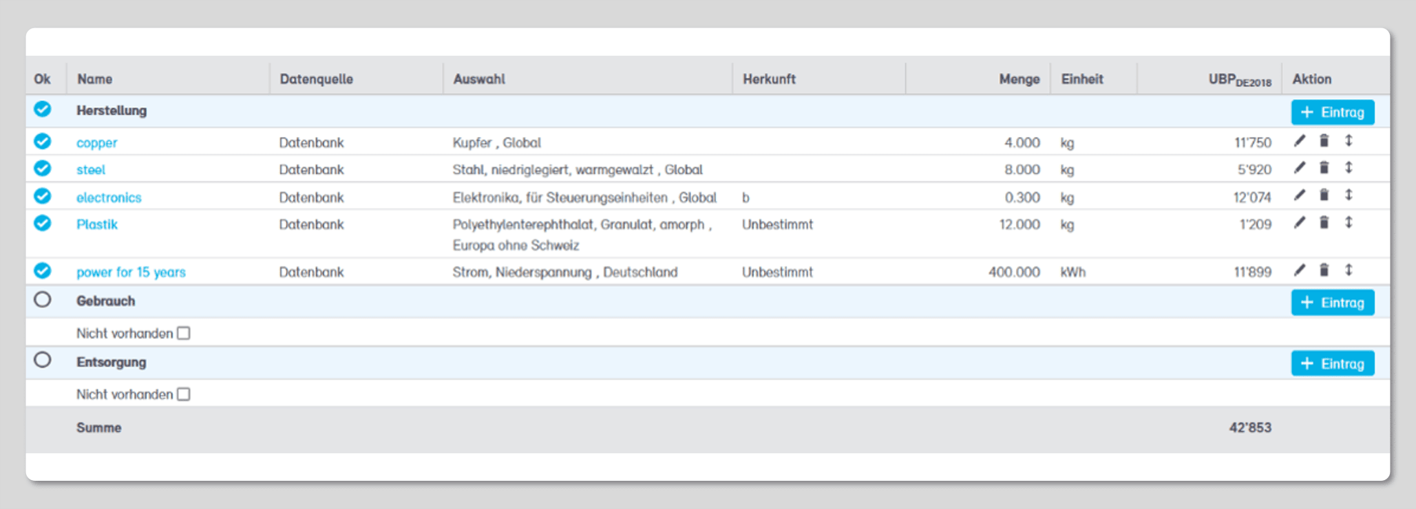Delete the steel row via trash icon
The width and height of the screenshot is (1416, 509).
[1324, 168]
